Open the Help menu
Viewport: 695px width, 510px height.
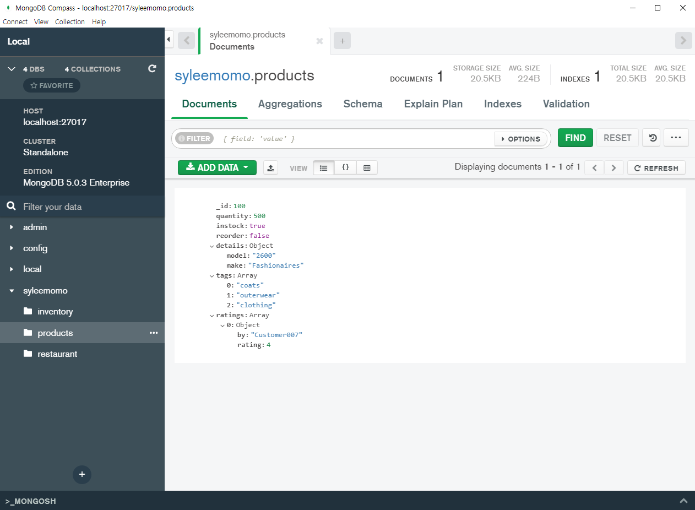(99, 21)
